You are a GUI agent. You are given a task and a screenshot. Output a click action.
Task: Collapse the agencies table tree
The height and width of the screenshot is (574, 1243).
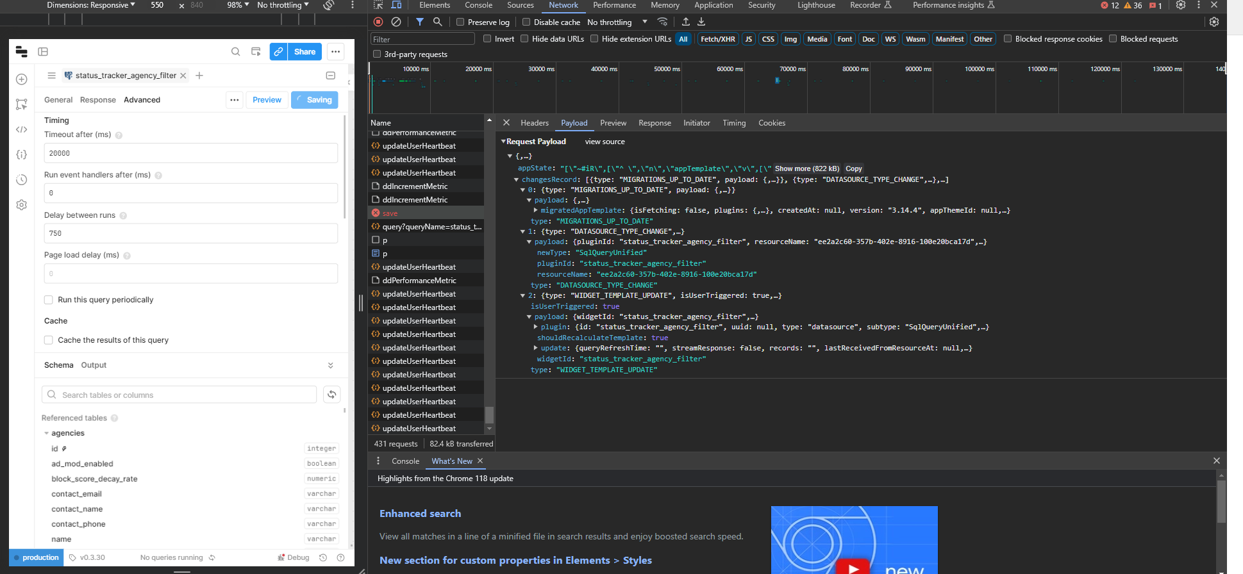46,433
